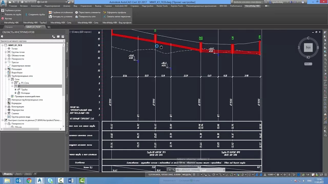Open Outlook from the taskbar
This screenshot has width=328, height=184.
[18, 181]
